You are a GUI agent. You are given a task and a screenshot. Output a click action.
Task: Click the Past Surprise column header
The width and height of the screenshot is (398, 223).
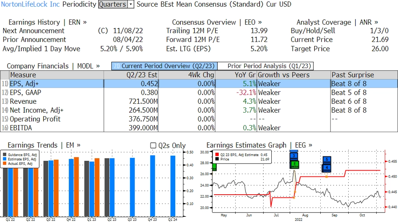click(364, 75)
